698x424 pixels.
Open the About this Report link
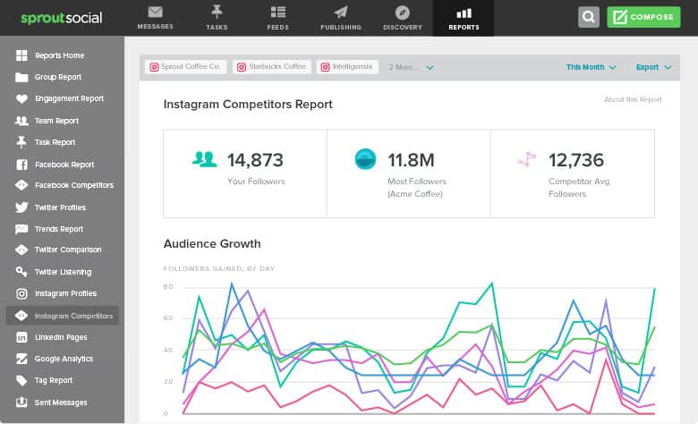633,99
